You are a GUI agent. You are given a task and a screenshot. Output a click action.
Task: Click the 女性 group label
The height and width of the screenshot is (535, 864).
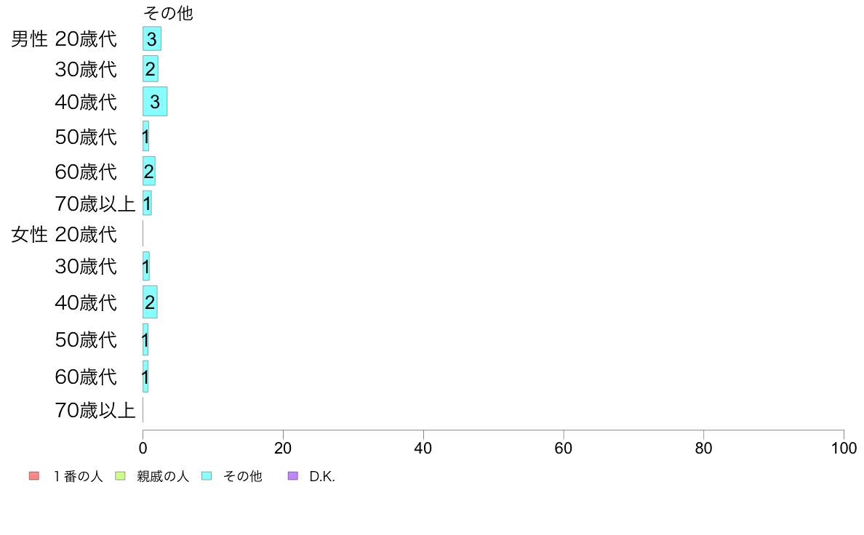pos(29,235)
